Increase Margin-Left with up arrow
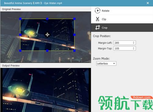 pyautogui.click(x=133, y=42)
